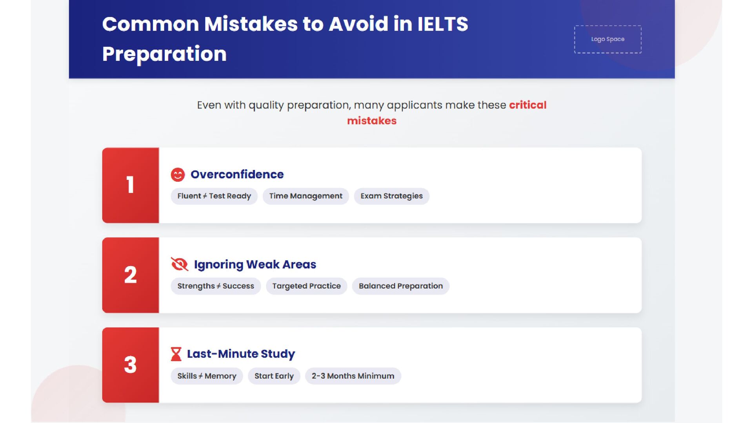Click the Ignoring Weak Areas heading
Image resolution: width=753 pixels, height=423 pixels.
(x=255, y=265)
